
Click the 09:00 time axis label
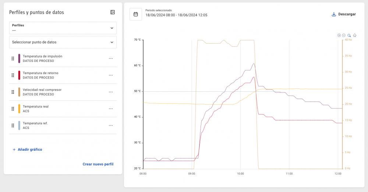(192, 174)
